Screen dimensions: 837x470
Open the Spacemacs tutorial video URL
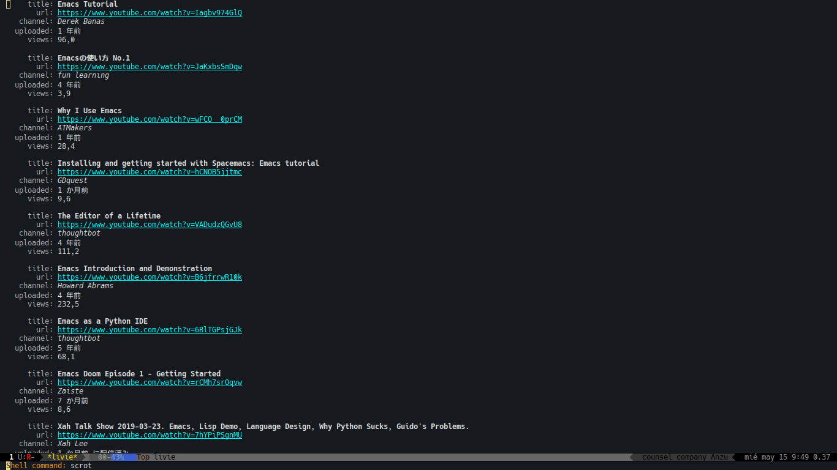click(x=150, y=172)
